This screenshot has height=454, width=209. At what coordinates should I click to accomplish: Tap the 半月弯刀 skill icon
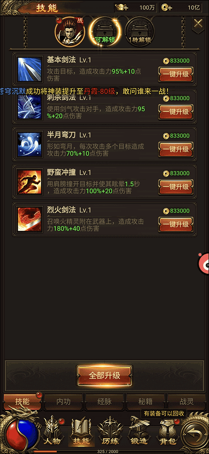pyautogui.click(x=29, y=144)
